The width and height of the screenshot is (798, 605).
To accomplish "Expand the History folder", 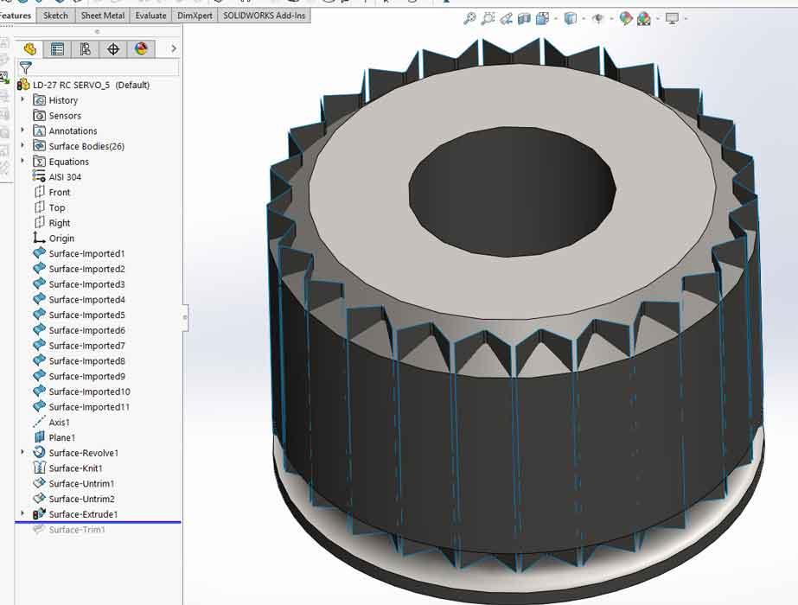I will [22, 99].
